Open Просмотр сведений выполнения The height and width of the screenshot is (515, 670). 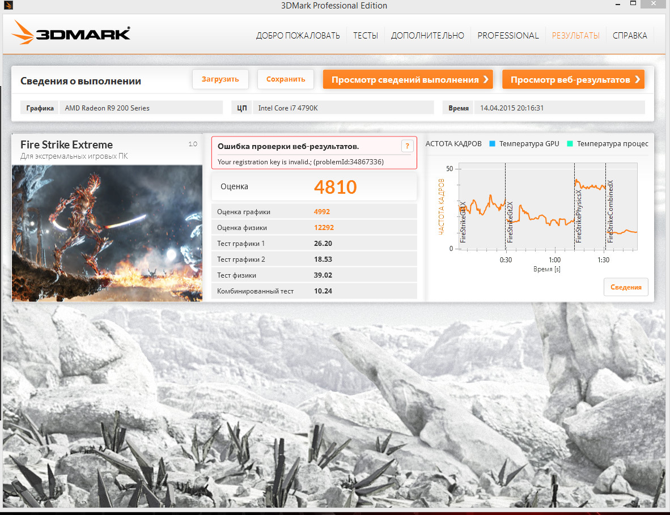coord(408,79)
